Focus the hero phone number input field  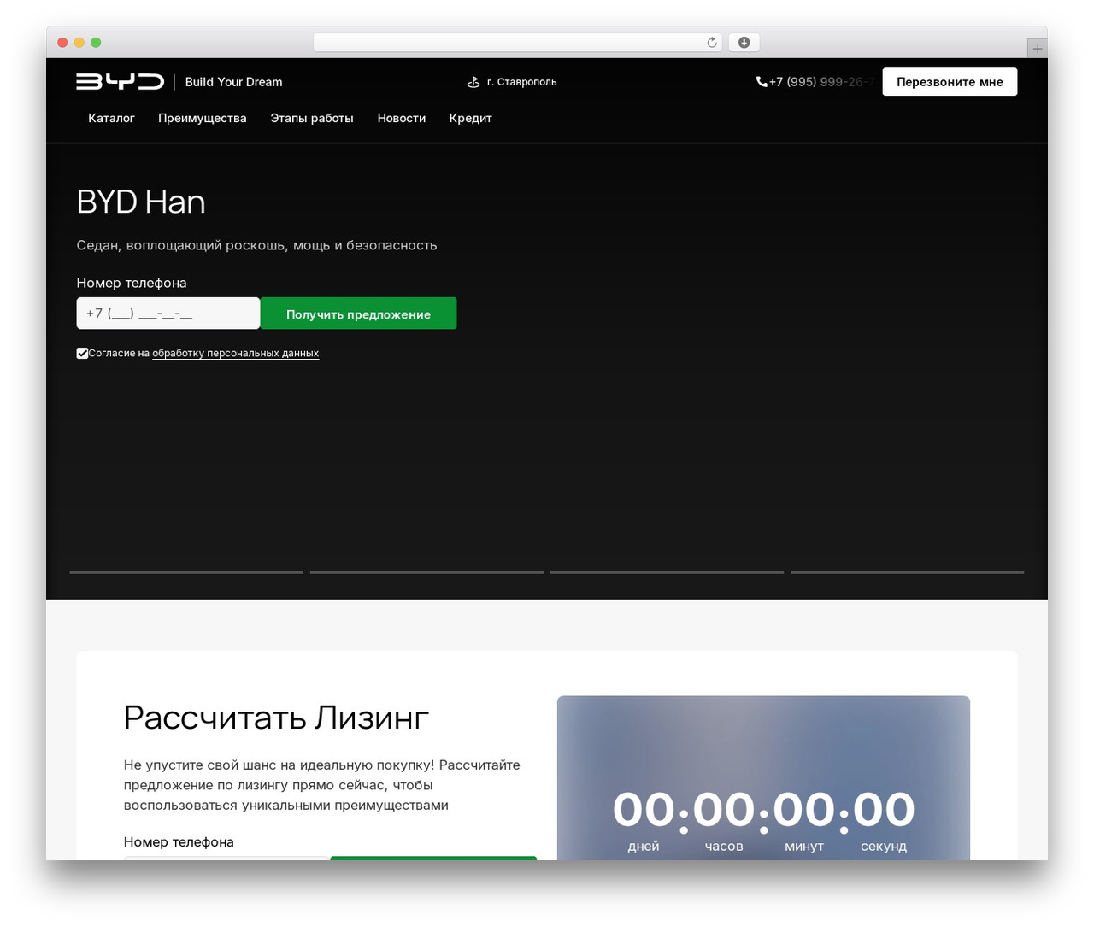click(x=168, y=314)
